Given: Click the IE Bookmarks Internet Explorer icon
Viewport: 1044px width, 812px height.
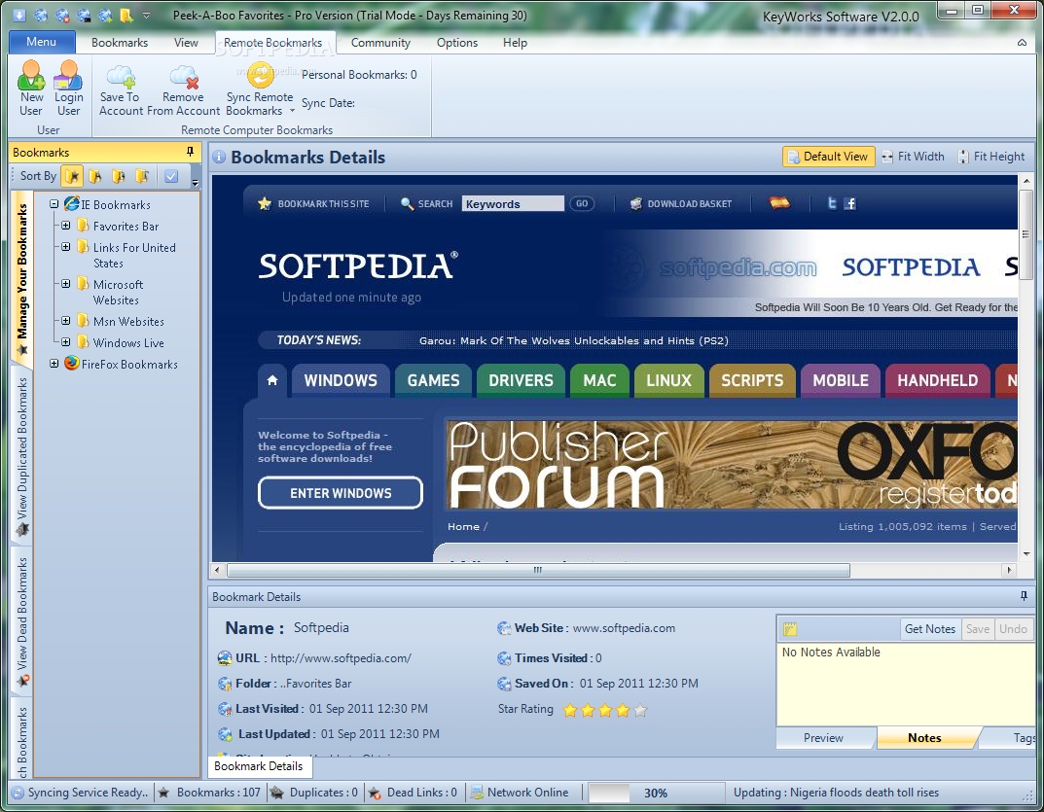Looking at the screenshot, I should pyautogui.click(x=71, y=204).
